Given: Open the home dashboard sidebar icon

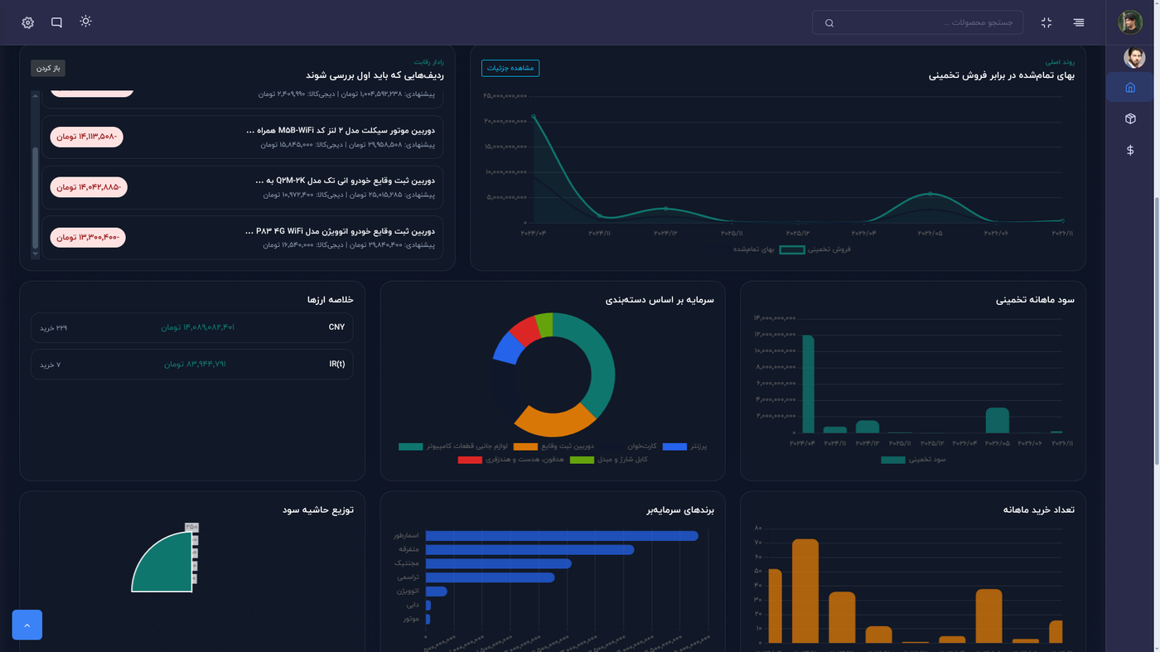Looking at the screenshot, I should click(x=1130, y=88).
